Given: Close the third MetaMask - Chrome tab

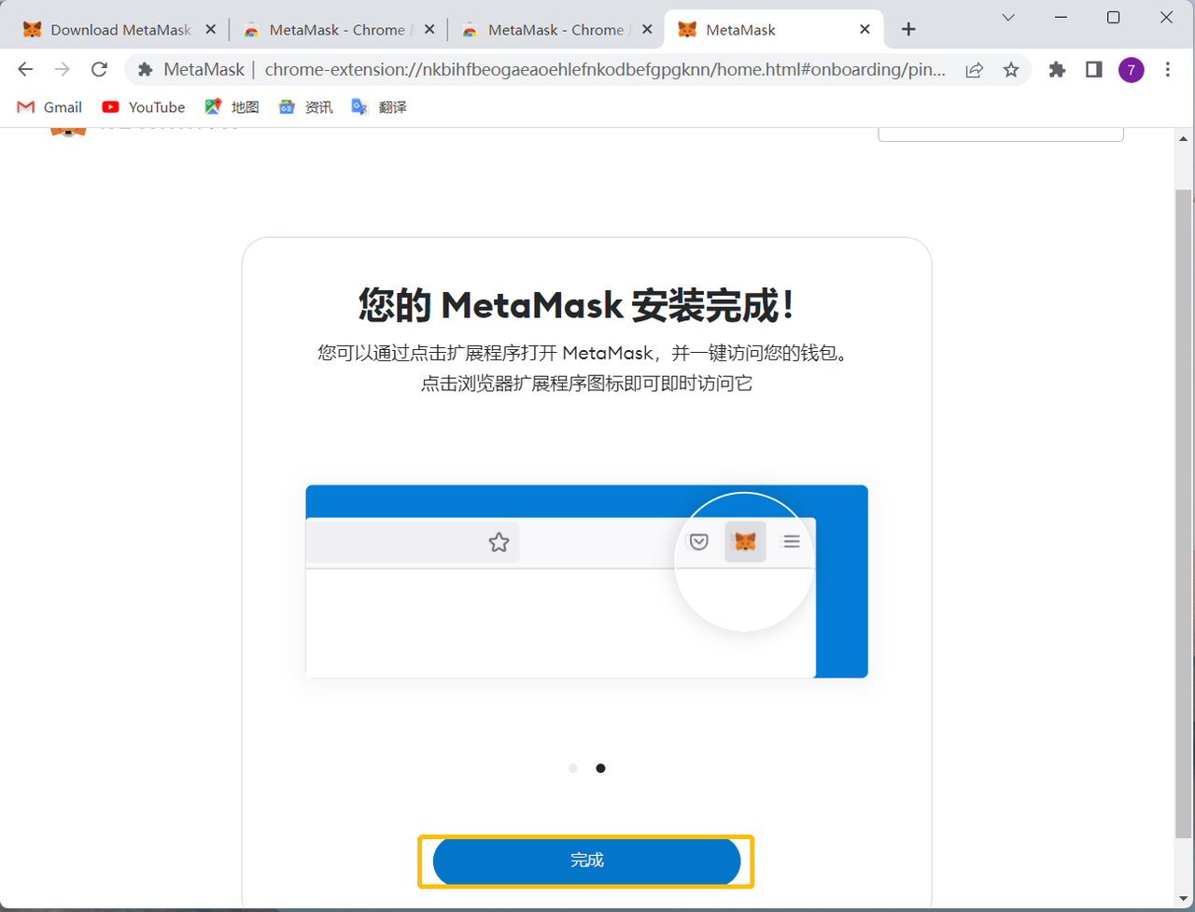Looking at the screenshot, I should 648,30.
